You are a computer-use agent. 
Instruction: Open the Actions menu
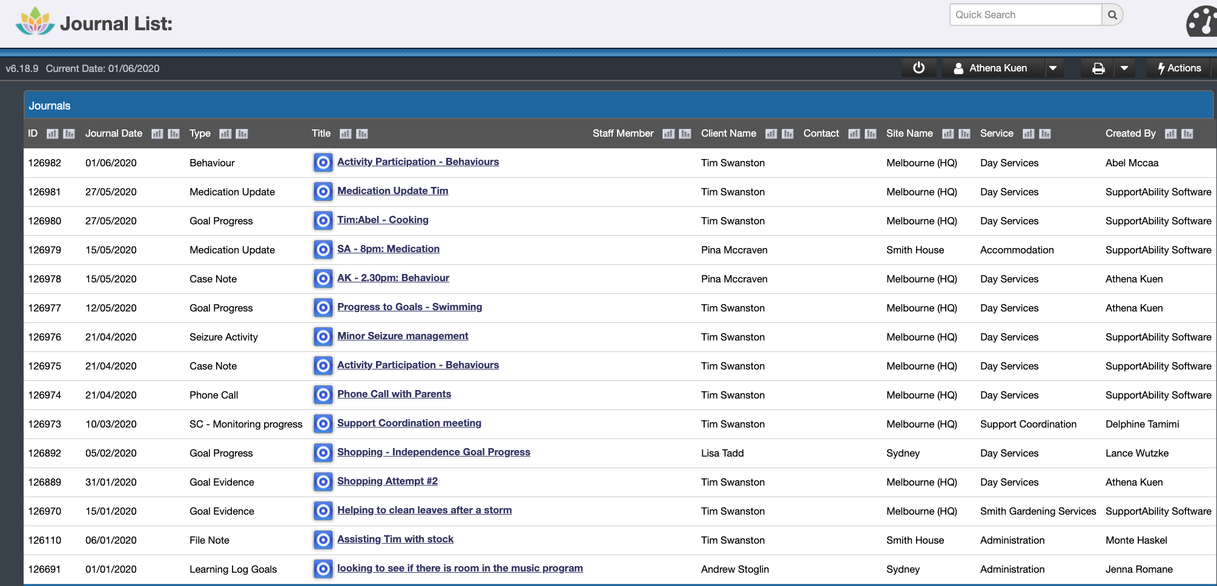click(1178, 68)
